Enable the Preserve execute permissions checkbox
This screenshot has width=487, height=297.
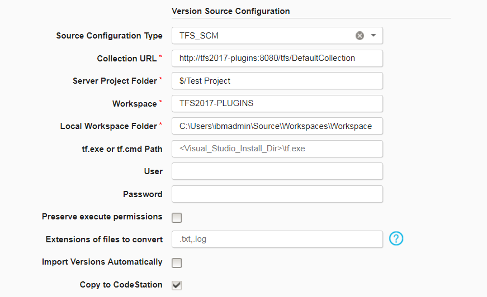(177, 218)
